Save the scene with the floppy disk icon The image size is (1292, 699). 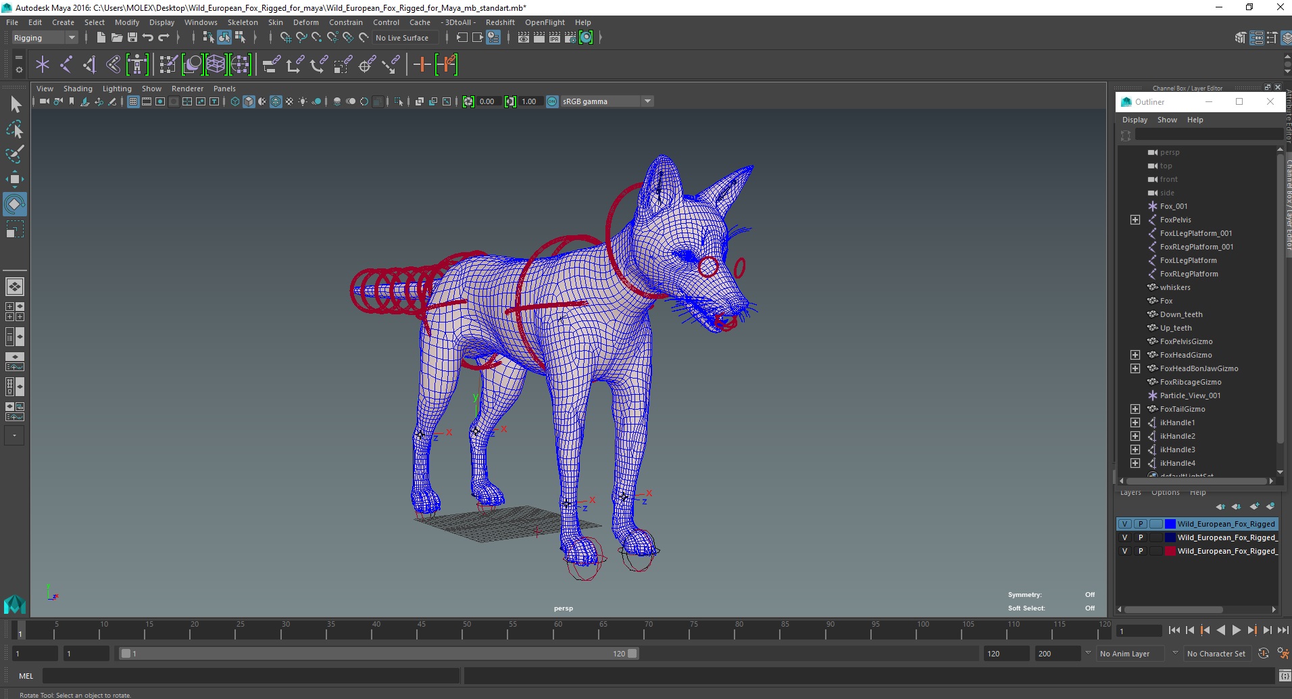(x=132, y=38)
